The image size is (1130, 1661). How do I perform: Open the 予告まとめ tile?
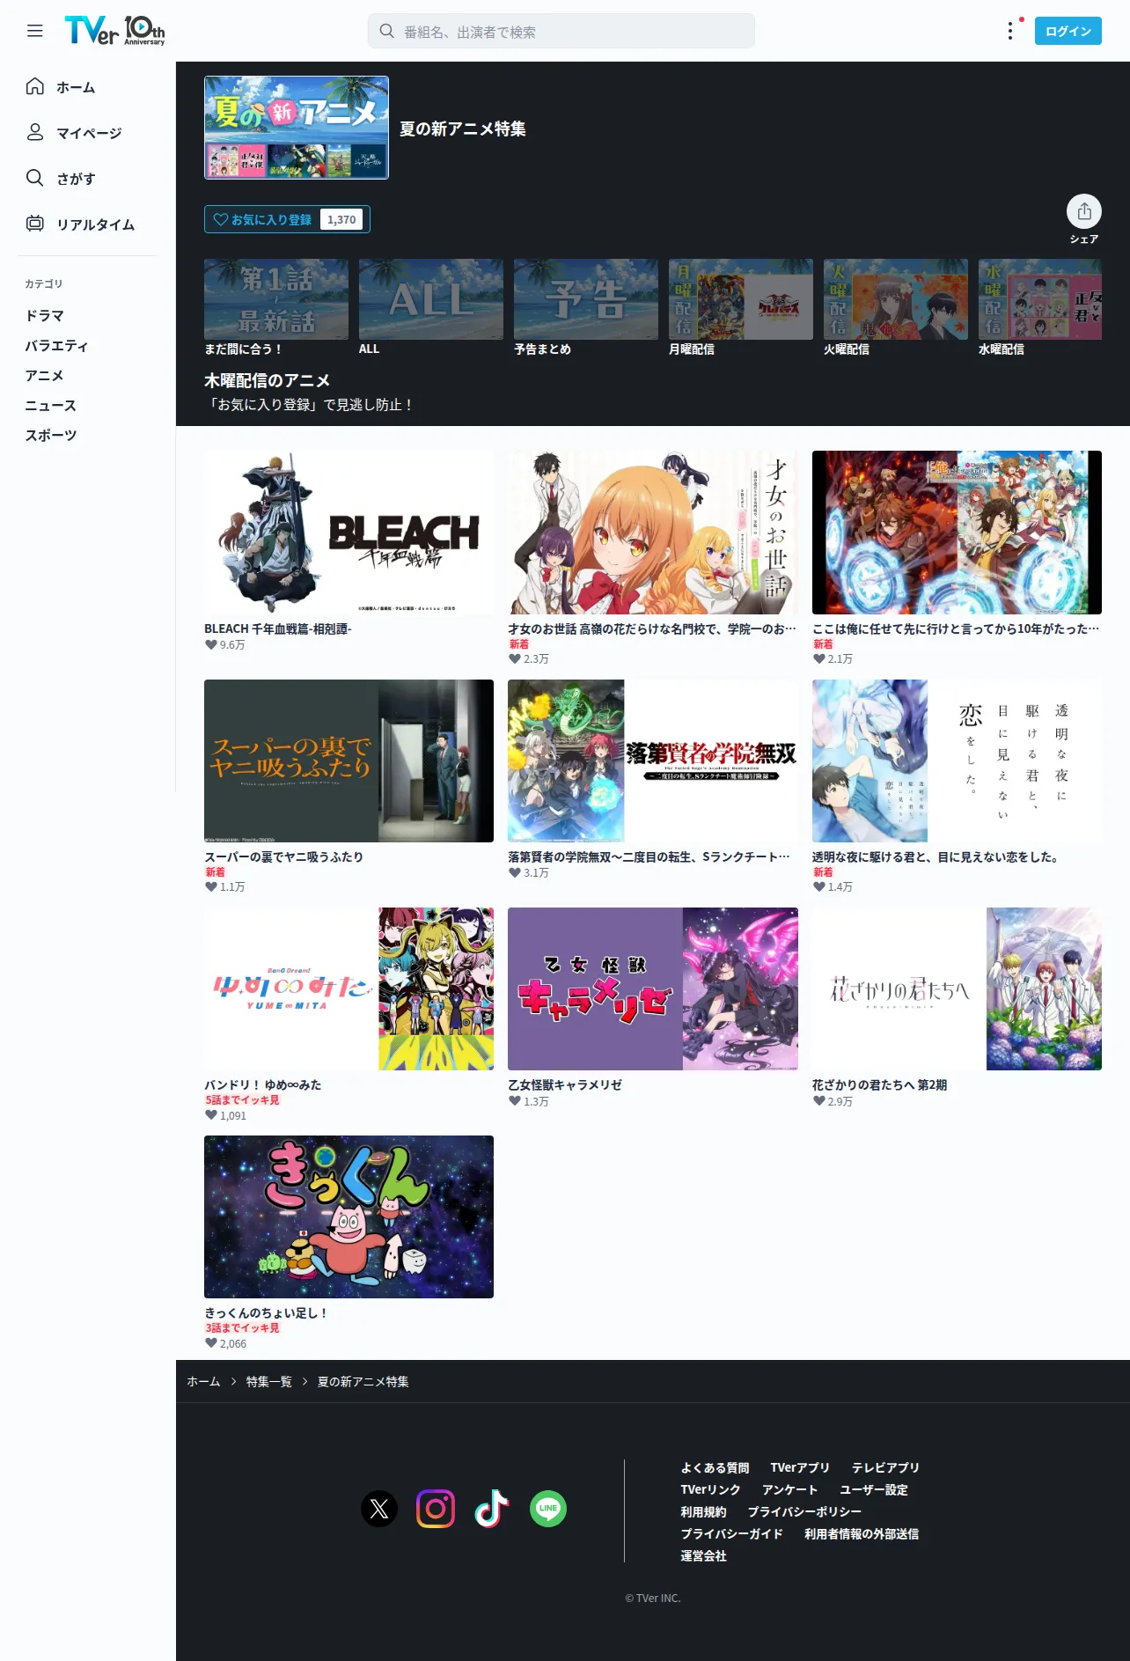[586, 299]
